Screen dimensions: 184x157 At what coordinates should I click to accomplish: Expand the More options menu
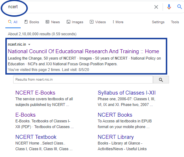point(118,22)
